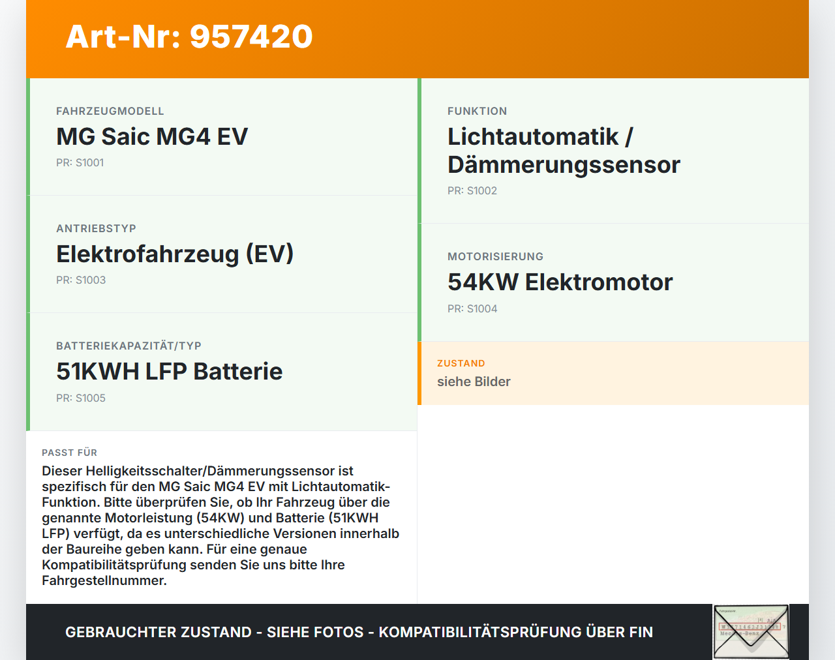Click the PR: S1001 code

click(x=80, y=163)
